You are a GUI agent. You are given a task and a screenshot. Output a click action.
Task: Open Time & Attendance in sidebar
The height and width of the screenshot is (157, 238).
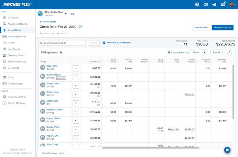coord(17,62)
